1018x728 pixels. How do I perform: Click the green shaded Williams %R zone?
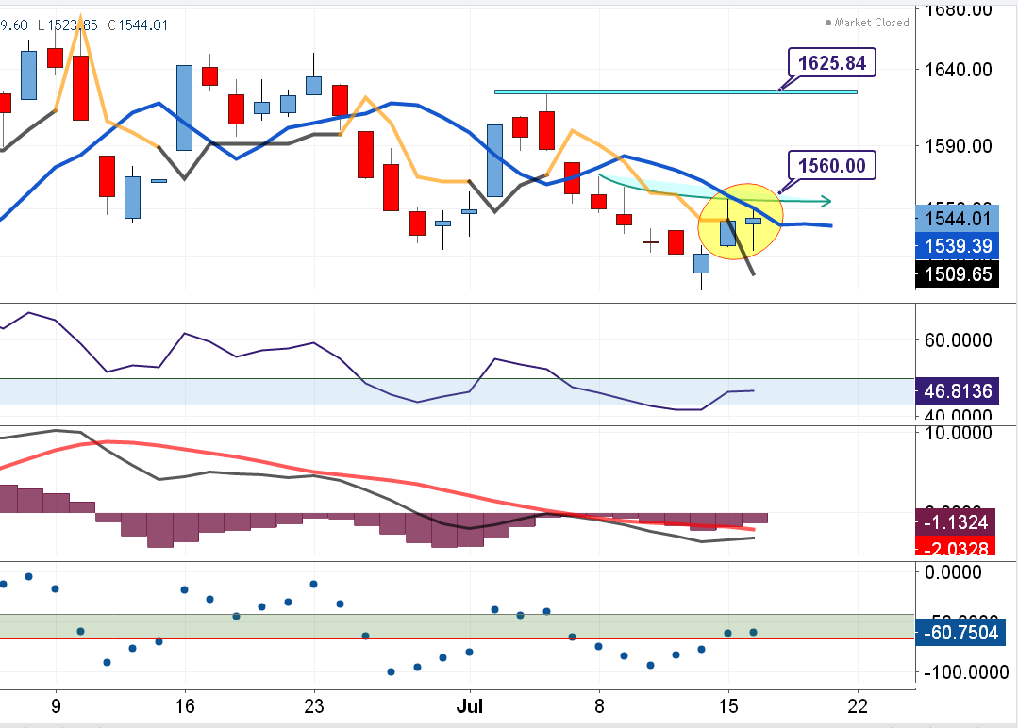click(283, 626)
